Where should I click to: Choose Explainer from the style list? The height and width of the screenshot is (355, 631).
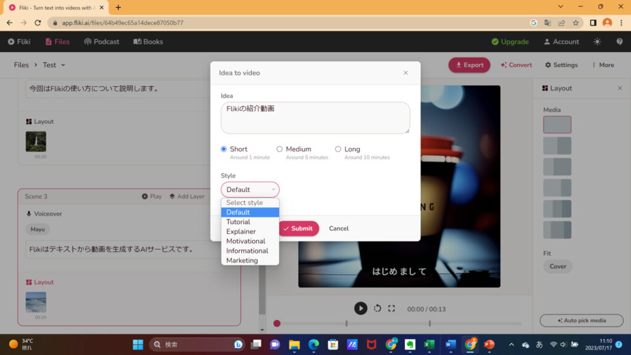pos(250,232)
